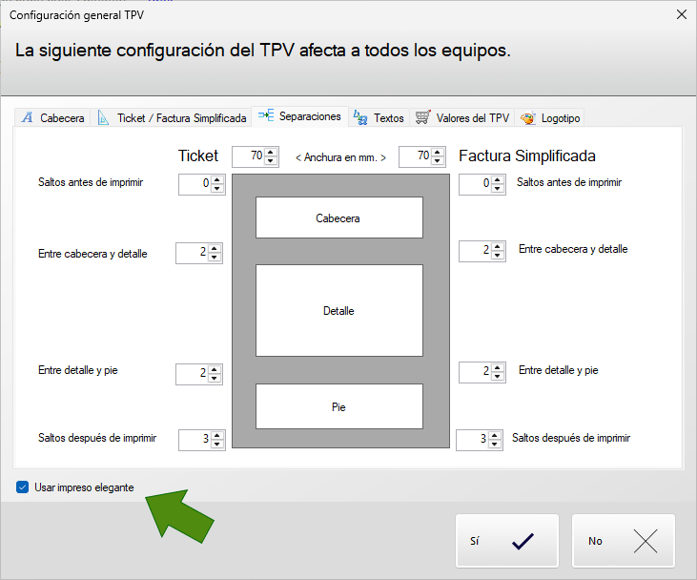
Task: Click the Cabecera preview box
Action: tap(339, 217)
